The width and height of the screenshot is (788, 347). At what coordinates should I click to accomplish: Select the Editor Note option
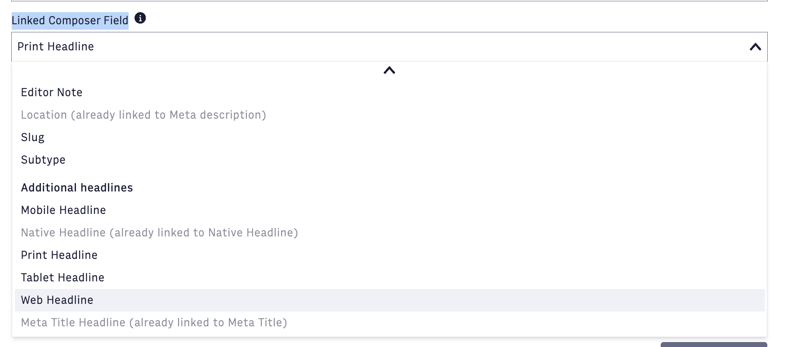coord(390,93)
